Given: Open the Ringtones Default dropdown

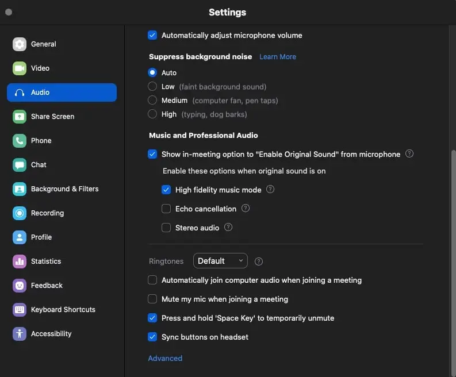Looking at the screenshot, I should [x=220, y=261].
